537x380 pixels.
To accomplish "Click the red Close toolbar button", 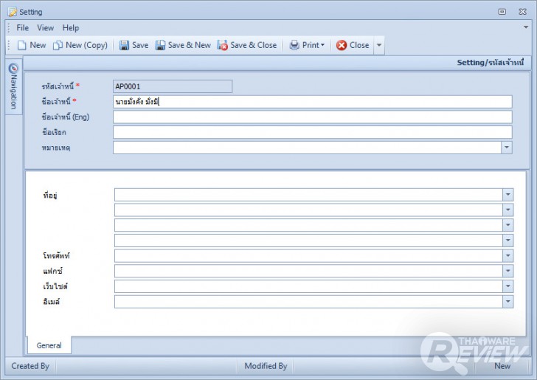I will [x=353, y=45].
